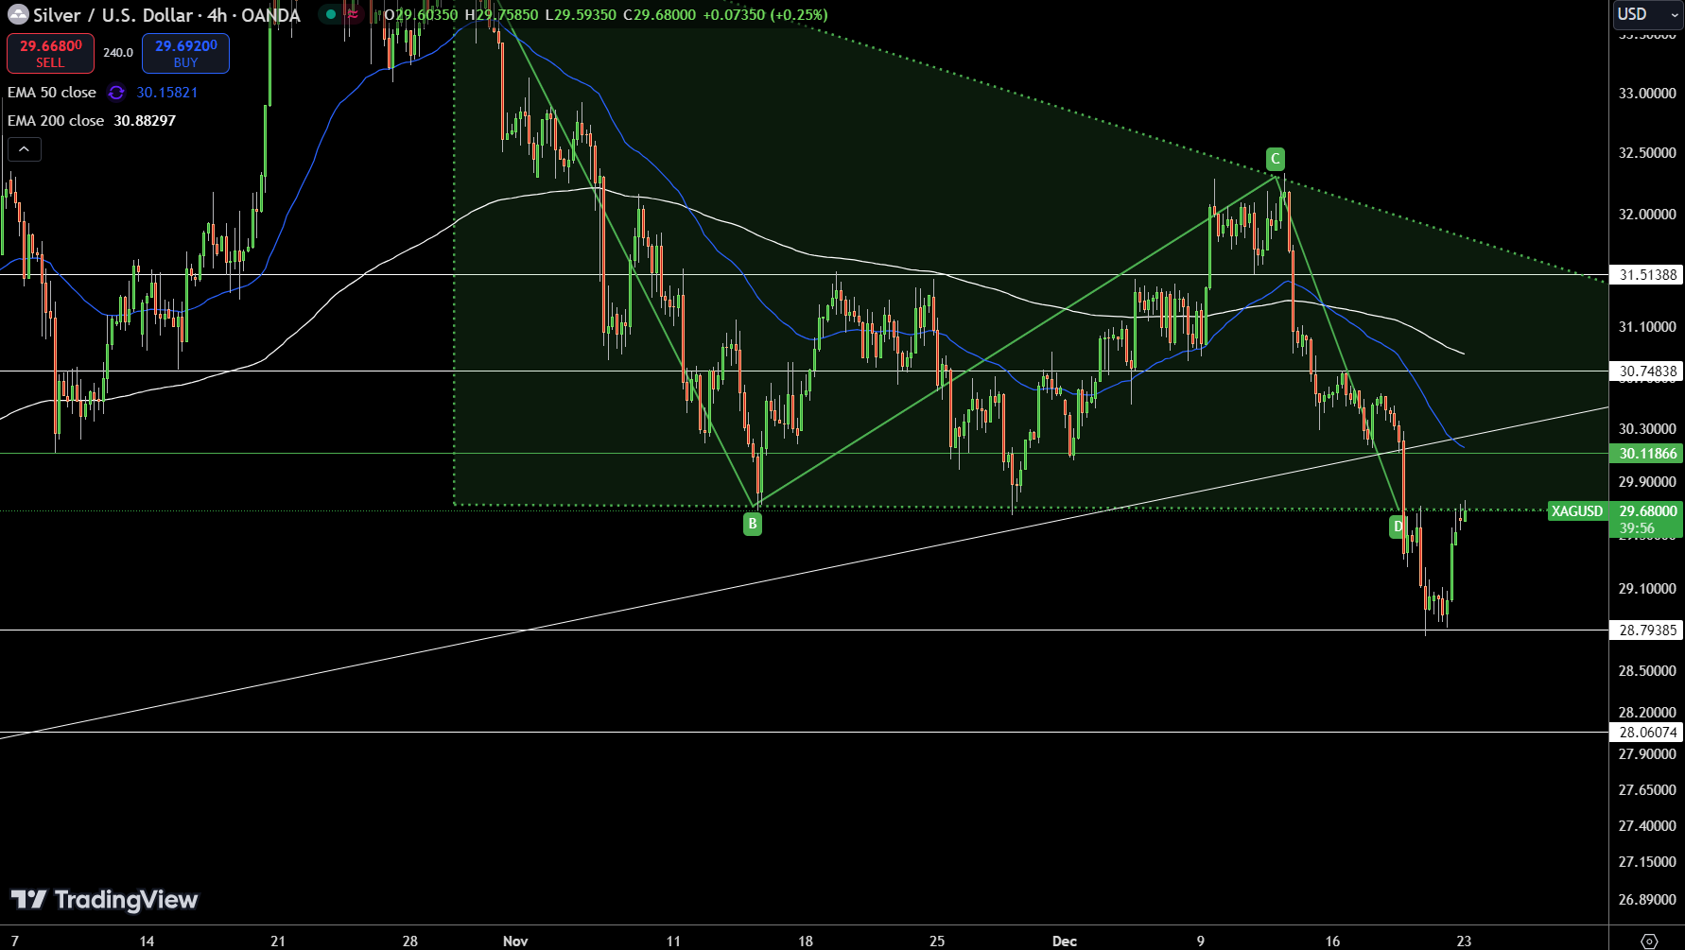Collapse the indicator legend with the arrow button

25,149
